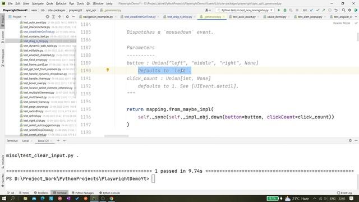Switch to sauce_demo.py editor tab
Image resolution: width=359 pixels, height=202 pixels.
click(277, 17)
